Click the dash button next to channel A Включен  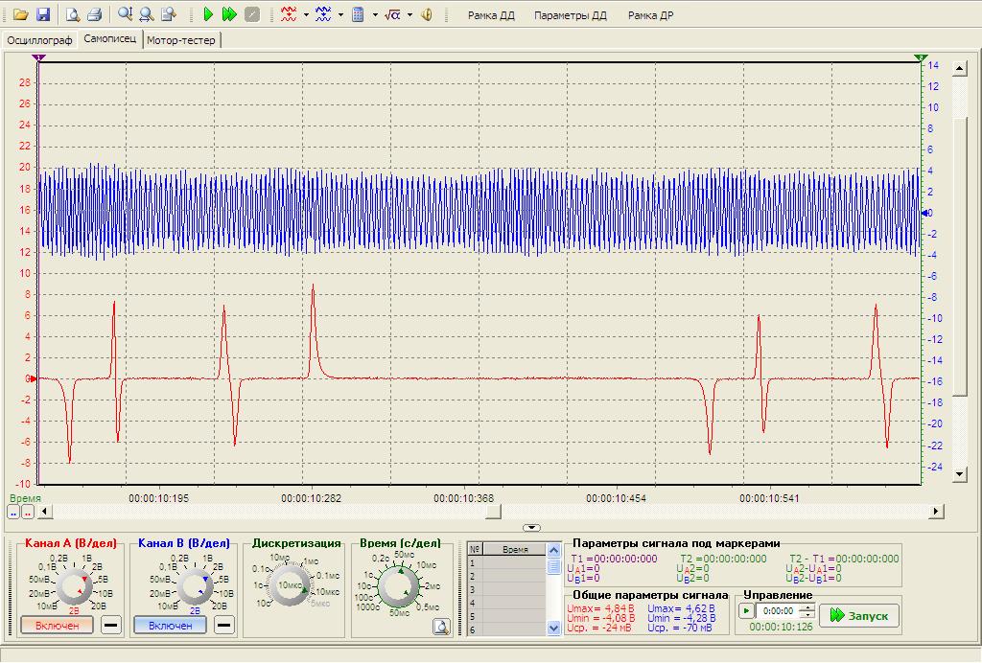click(x=111, y=625)
